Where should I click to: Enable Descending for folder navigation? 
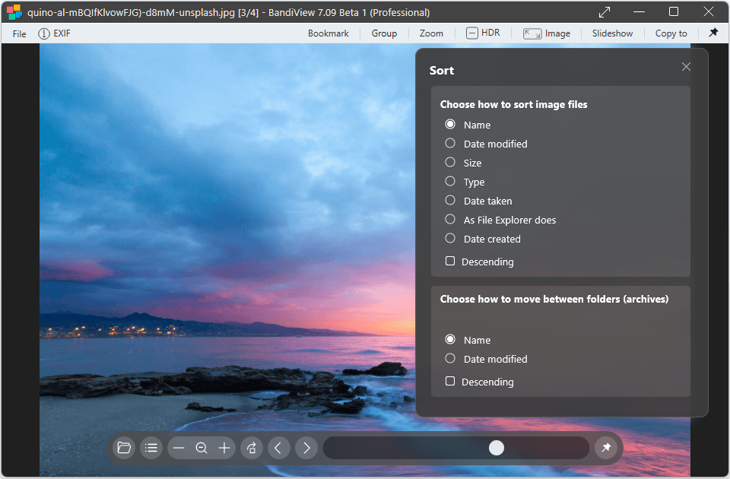pos(450,382)
